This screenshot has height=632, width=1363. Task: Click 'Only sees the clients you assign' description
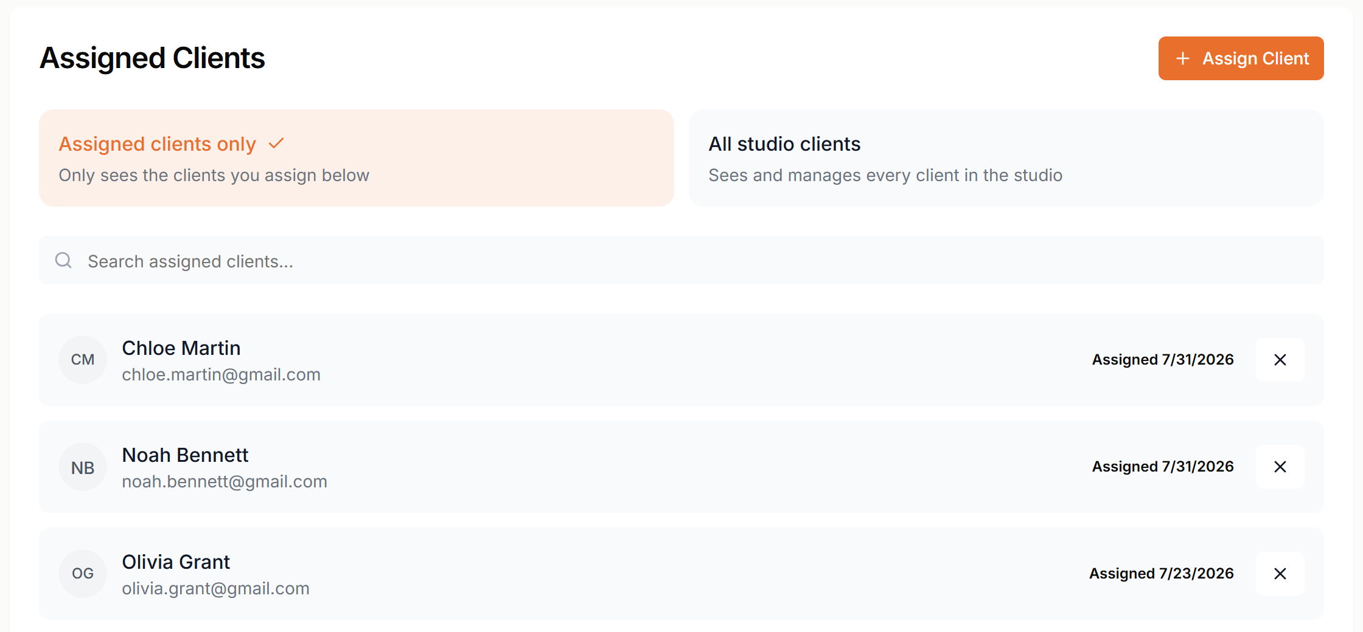coord(214,176)
